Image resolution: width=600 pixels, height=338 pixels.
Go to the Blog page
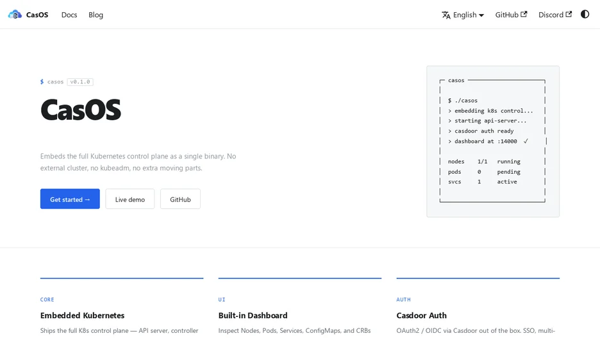tap(96, 15)
